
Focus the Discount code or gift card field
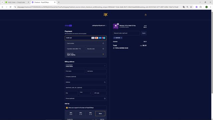(126, 33)
